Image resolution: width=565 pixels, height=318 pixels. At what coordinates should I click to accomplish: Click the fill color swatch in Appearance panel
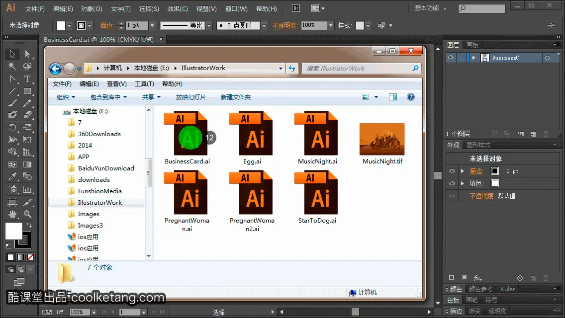click(x=495, y=183)
